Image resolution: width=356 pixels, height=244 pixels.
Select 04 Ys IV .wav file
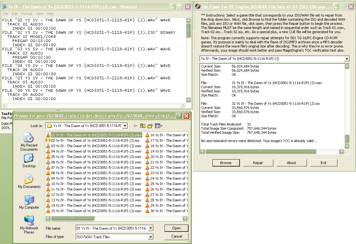click(94, 151)
